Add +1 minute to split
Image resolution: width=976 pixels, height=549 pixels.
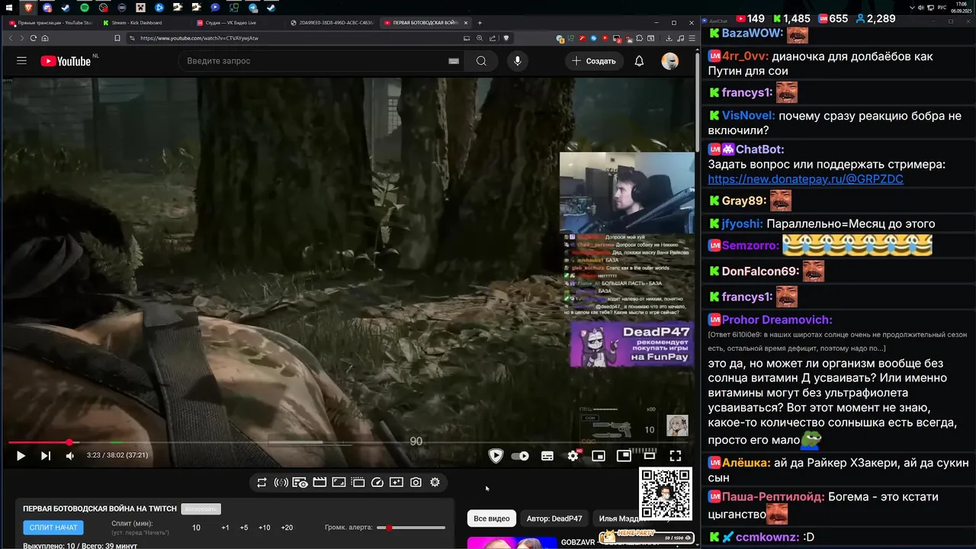click(225, 528)
